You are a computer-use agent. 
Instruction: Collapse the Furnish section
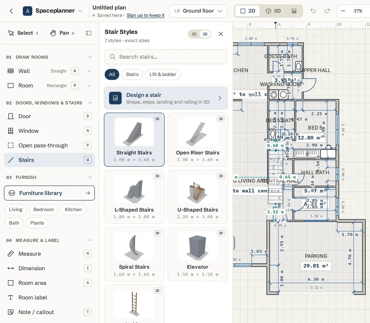90,177
